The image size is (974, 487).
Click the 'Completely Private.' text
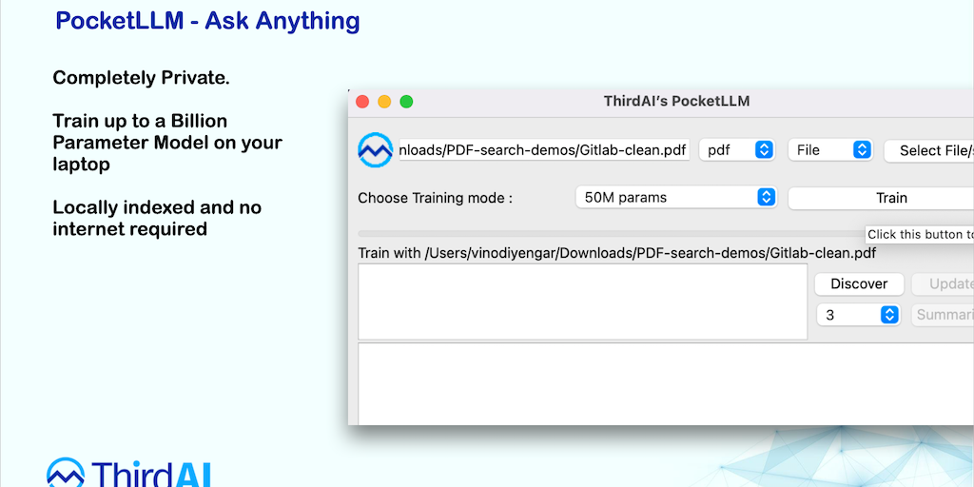pos(141,78)
